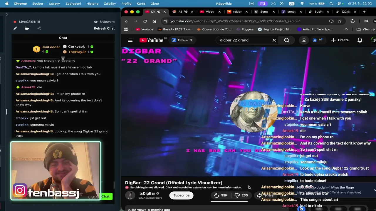This screenshot has width=376, height=211.
Task: Click the Wi-Fi icon in macOS menu bar
Action: (x=302, y=4)
